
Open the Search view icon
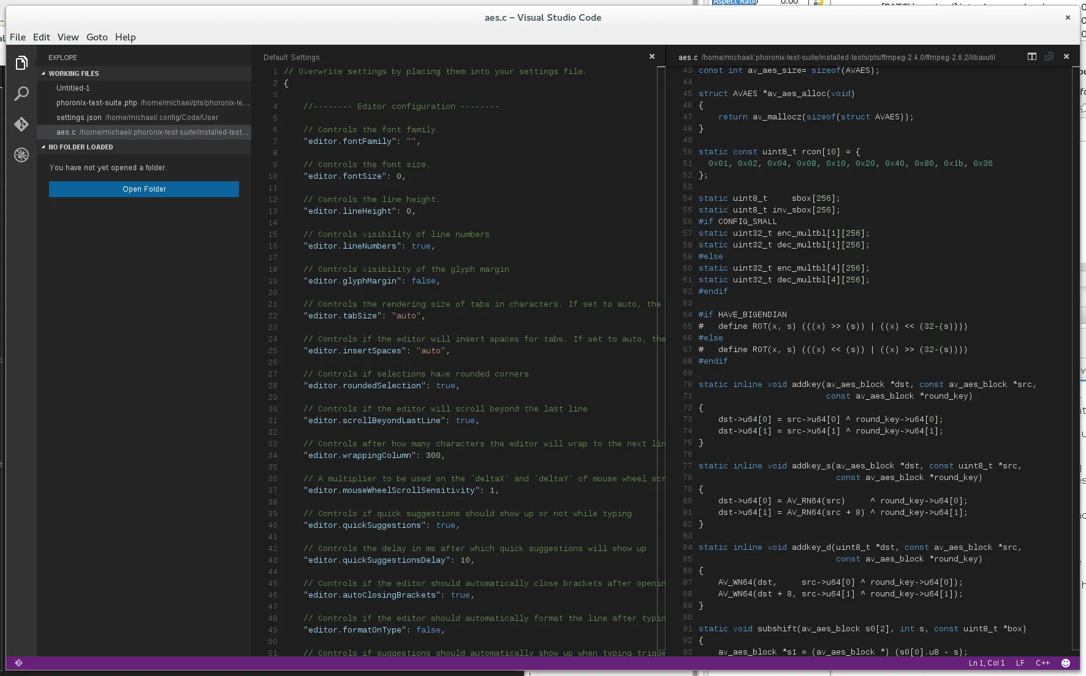coord(21,94)
